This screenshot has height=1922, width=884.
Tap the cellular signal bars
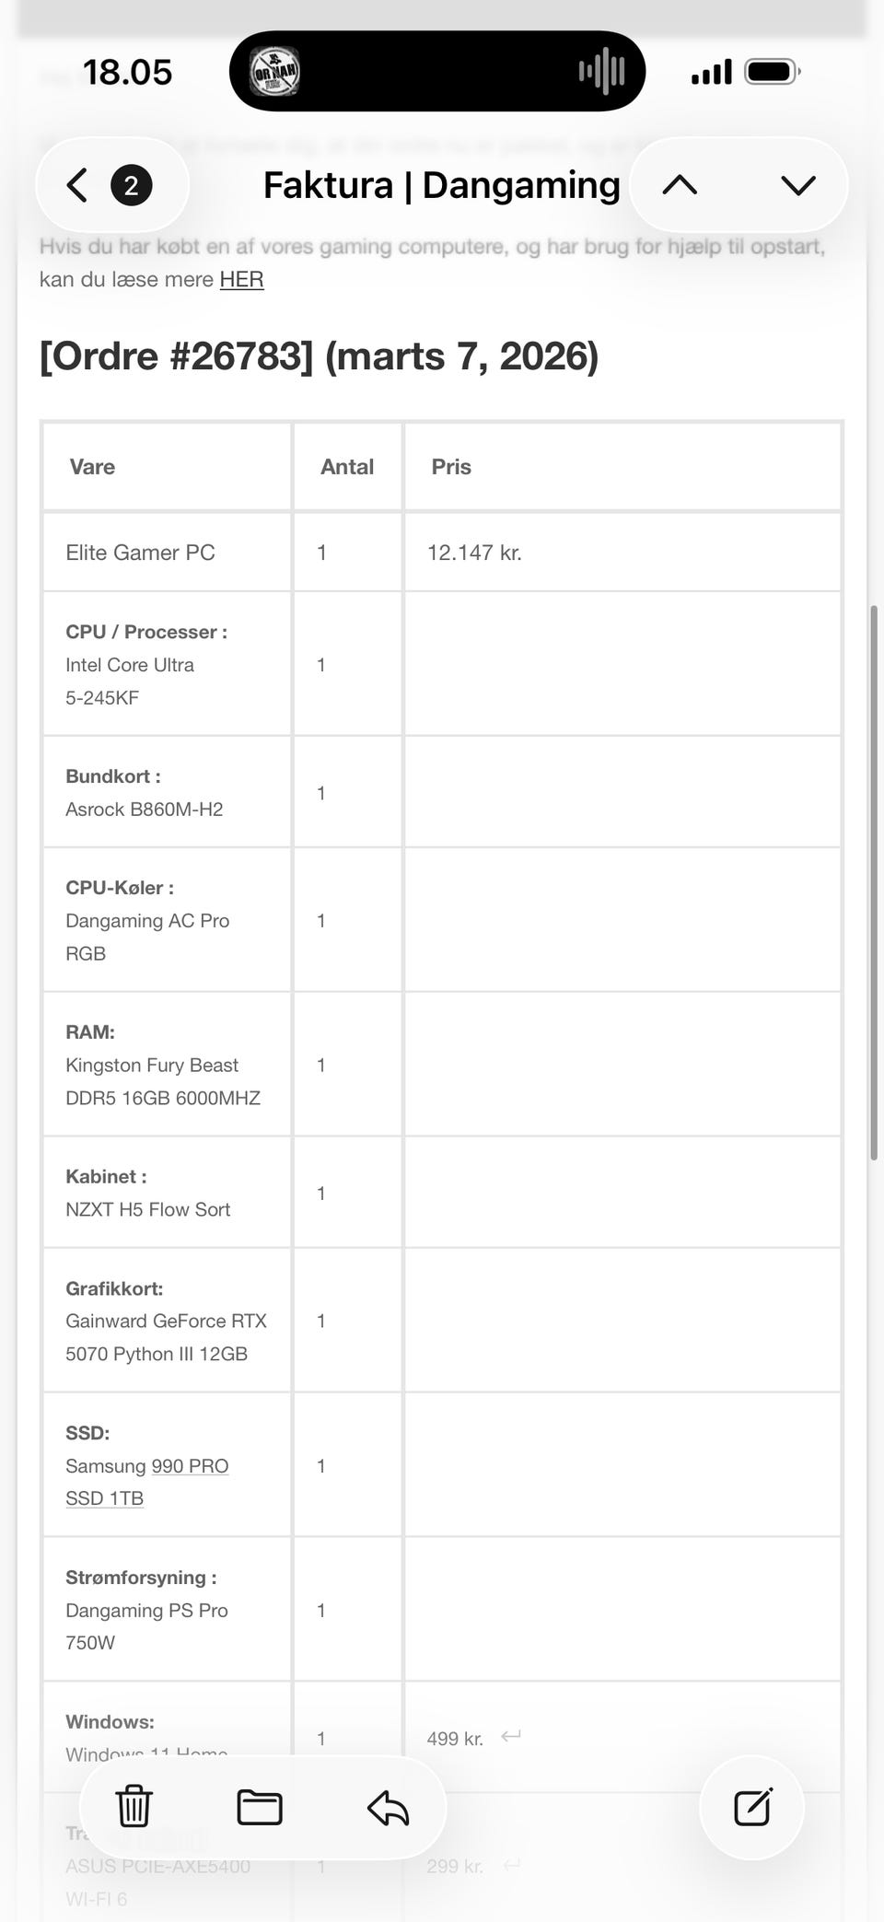[x=711, y=71]
